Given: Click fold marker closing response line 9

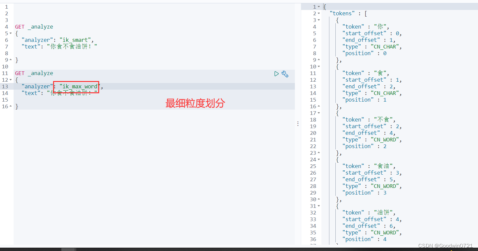Looking at the screenshot, I should pos(319,60).
